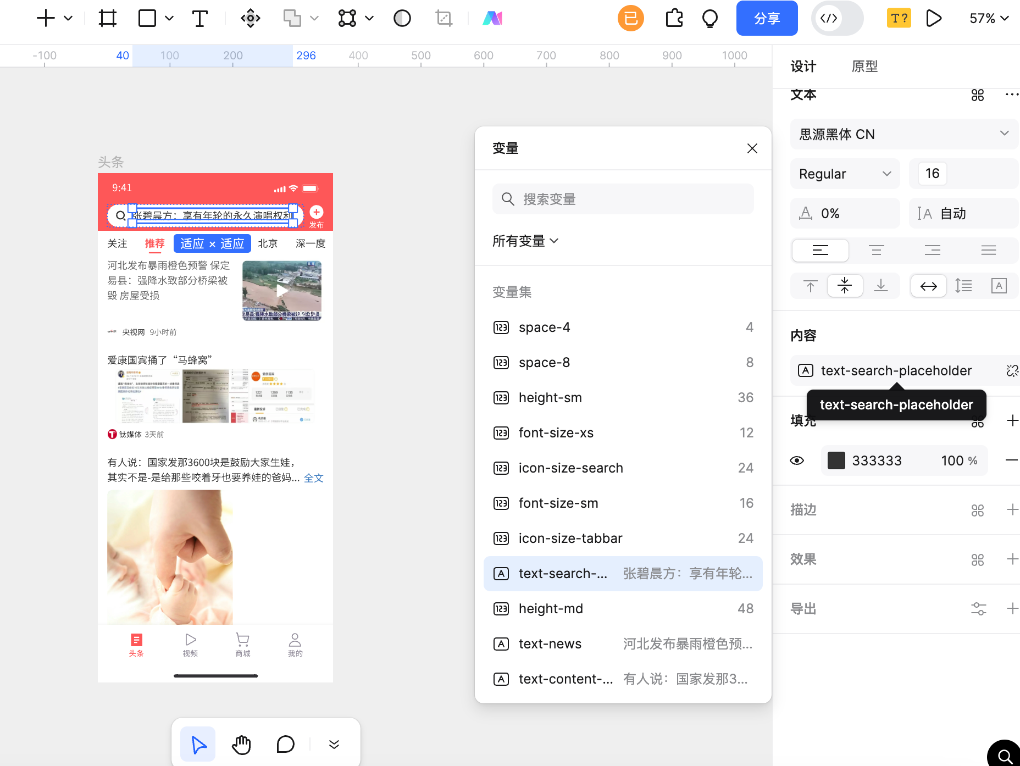Expand the vector node tool dropdown

pos(369,18)
